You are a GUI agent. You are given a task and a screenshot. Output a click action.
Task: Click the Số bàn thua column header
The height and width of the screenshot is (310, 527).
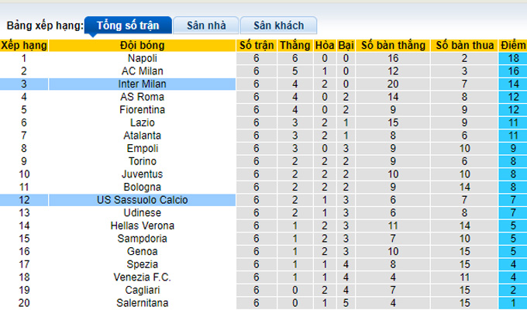464,45
